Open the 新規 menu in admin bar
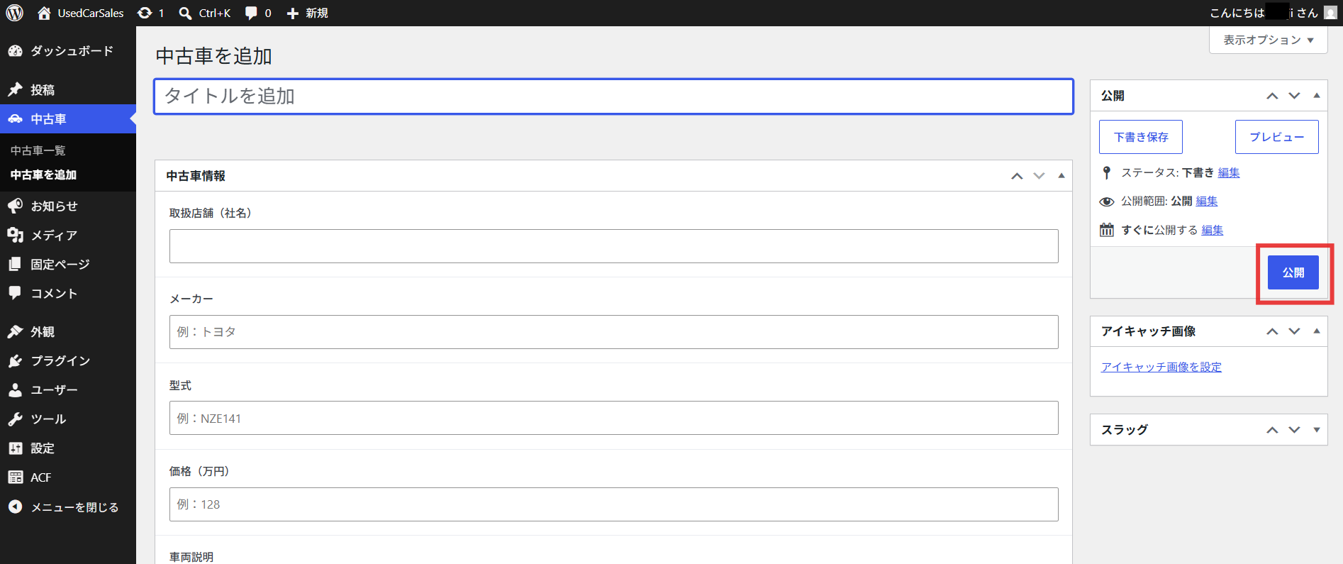 pyautogui.click(x=307, y=13)
